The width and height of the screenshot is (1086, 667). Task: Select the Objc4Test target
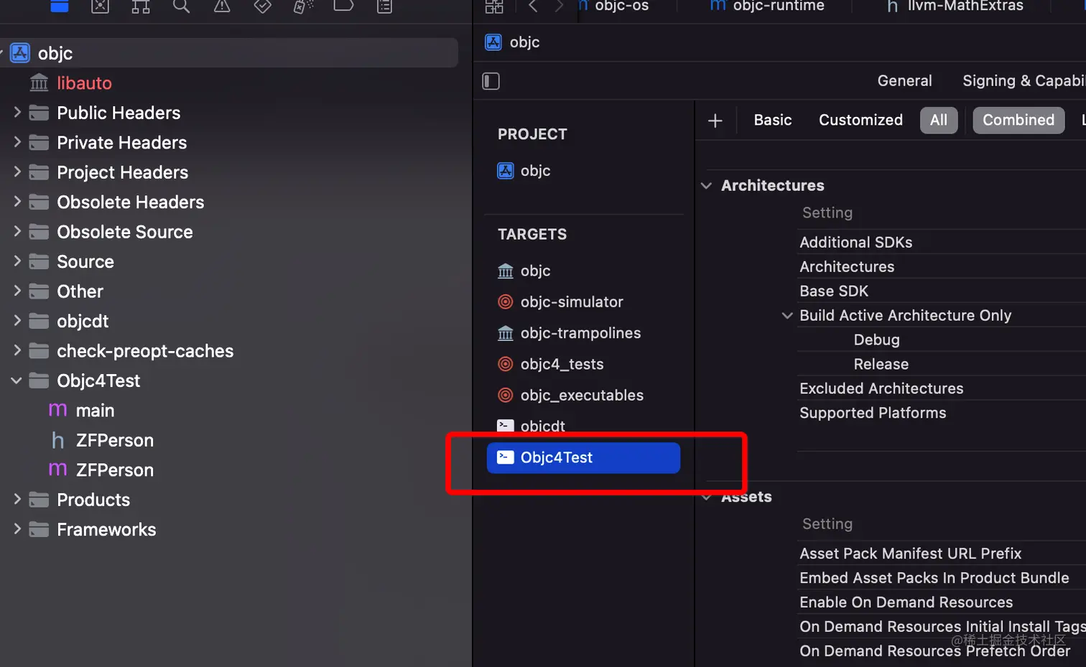583,458
